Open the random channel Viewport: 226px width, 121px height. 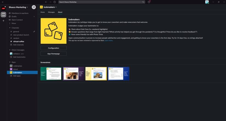click(16, 38)
